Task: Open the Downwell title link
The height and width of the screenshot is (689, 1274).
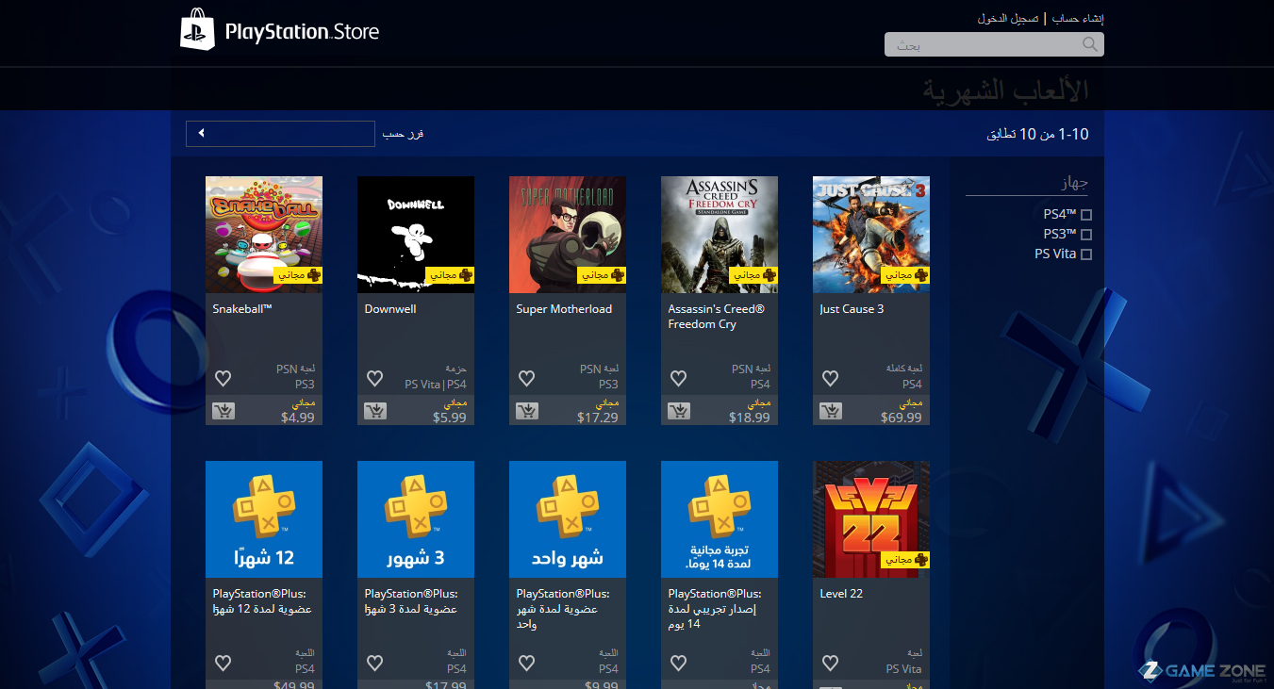Action: [390, 309]
